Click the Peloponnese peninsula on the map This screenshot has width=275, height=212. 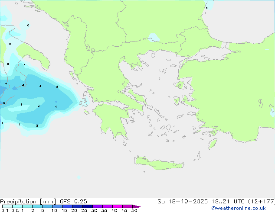tap(112, 119)
